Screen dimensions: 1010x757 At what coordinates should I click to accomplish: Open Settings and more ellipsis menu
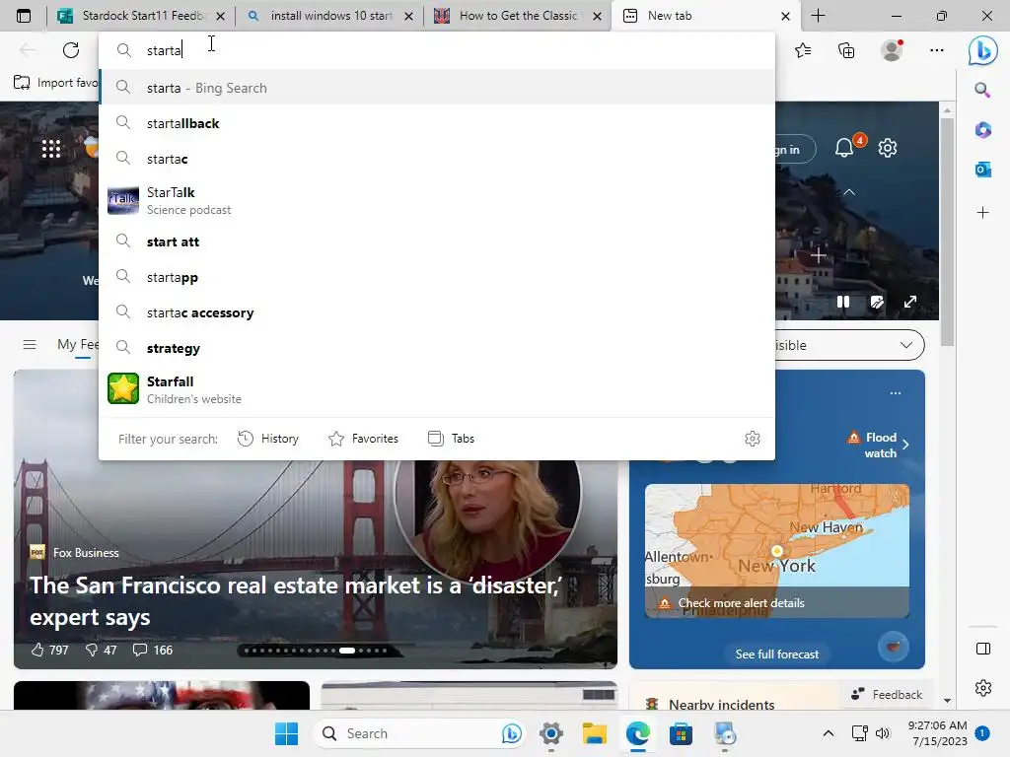tap(937, 50)
